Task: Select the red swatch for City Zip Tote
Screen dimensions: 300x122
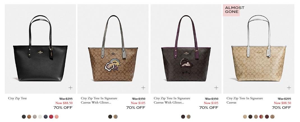Action: [51, 117]
